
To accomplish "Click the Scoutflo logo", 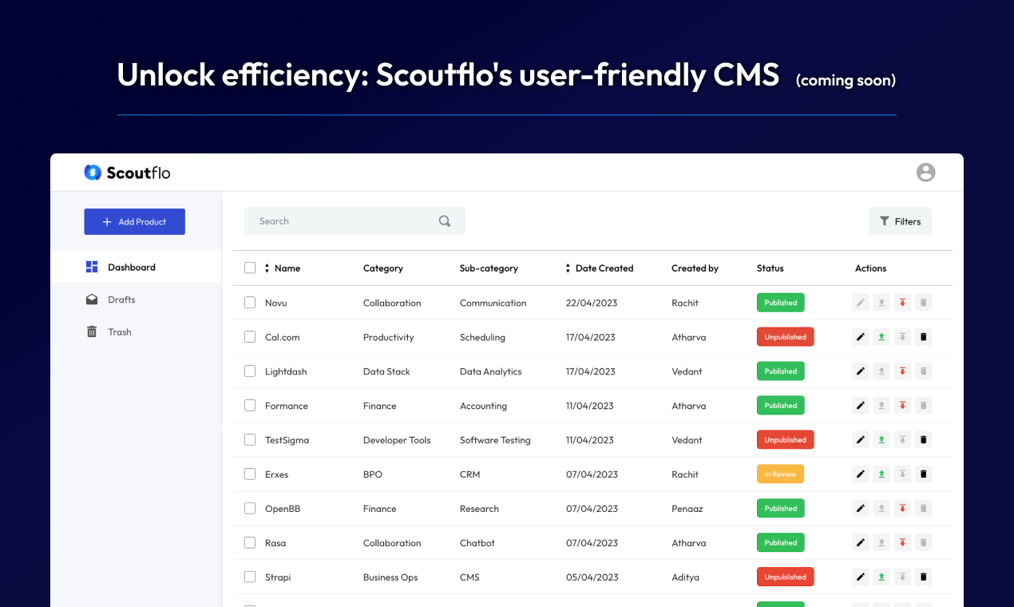I will tap(127, 173).
